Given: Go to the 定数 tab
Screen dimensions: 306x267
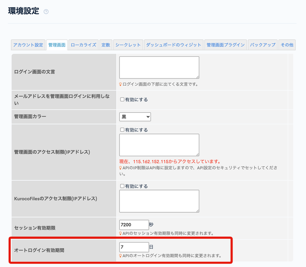Looking at the screenshot, I should pos(106,45).
